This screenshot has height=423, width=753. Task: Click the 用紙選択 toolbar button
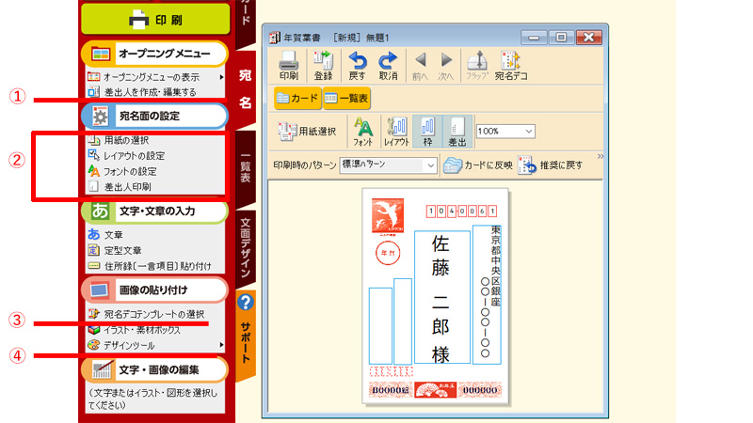[x=308, y=131]
